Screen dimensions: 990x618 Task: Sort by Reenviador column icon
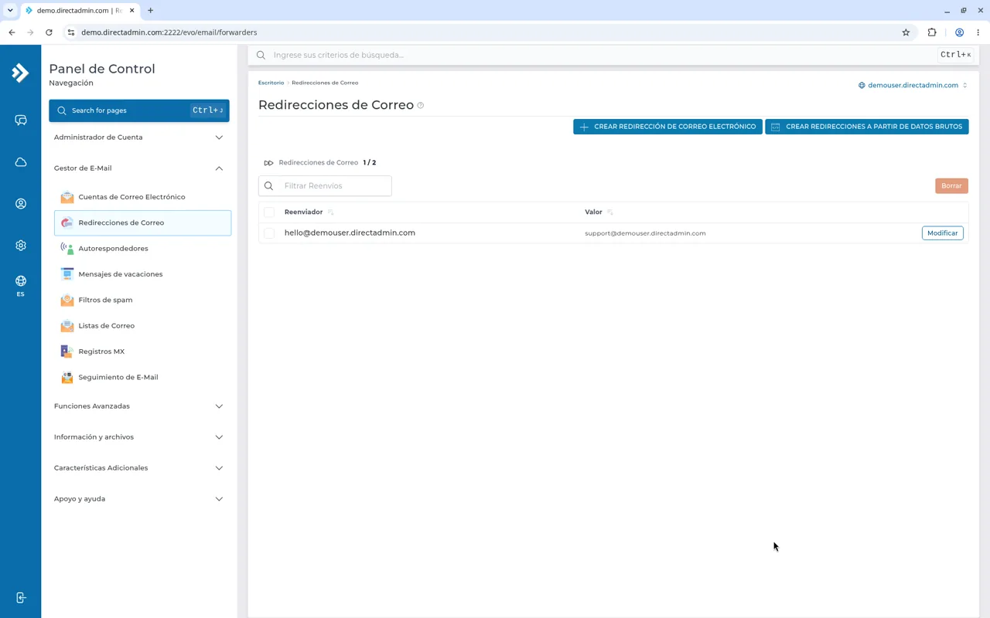point(330,212)
